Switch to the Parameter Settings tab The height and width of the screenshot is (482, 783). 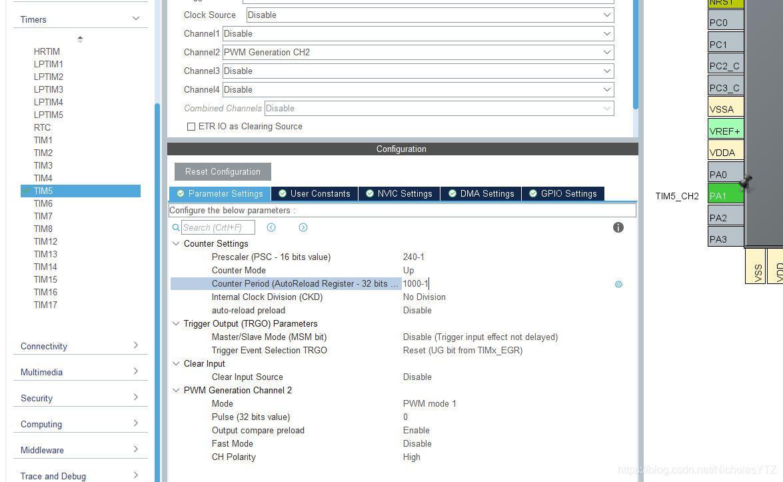tap(220, 194)
